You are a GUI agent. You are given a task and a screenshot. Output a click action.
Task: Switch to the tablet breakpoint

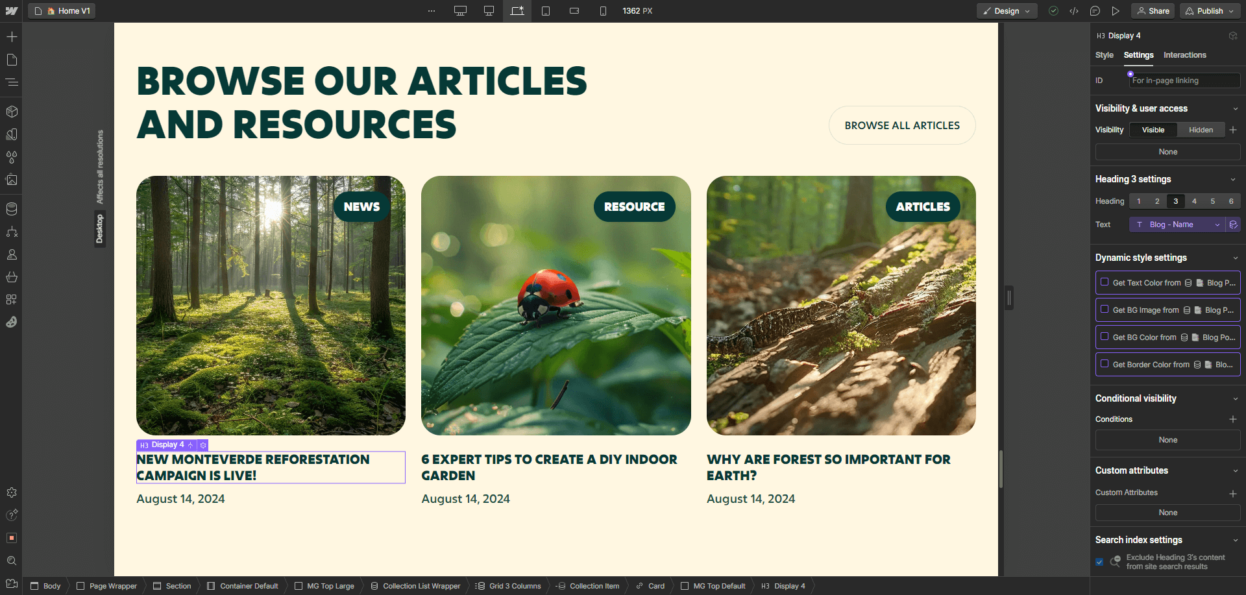pyautogui.click(x=546, y=10)
